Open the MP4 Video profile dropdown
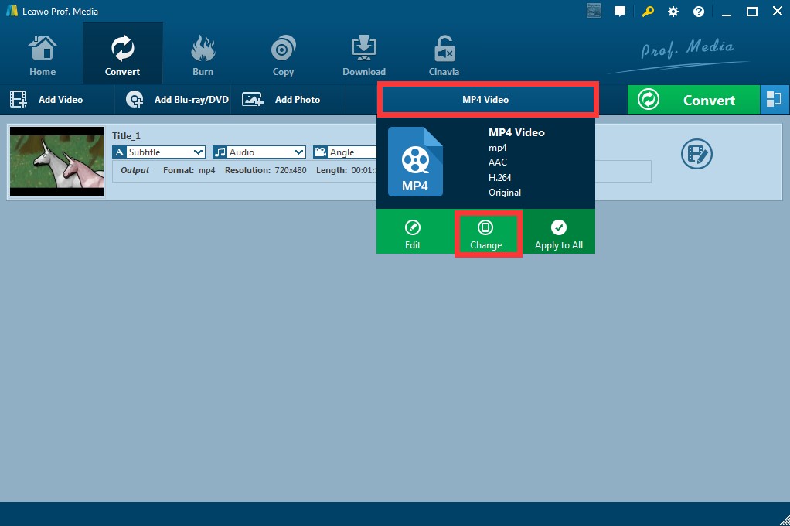 click(x=487, y=99)
